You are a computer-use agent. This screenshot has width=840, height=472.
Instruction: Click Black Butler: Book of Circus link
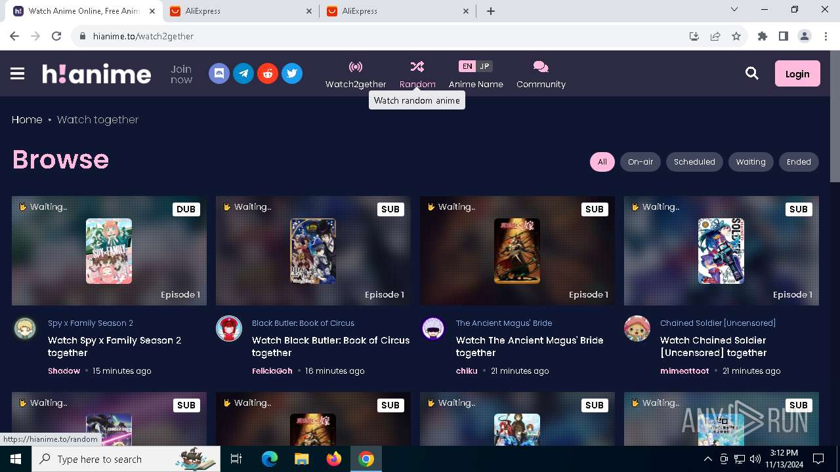(303, 323)
